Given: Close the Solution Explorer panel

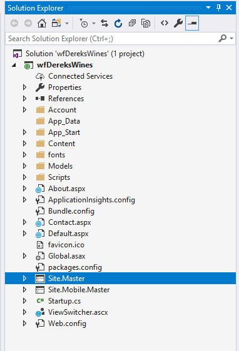Looking at the screenshot, I should [x=229, y=7].
